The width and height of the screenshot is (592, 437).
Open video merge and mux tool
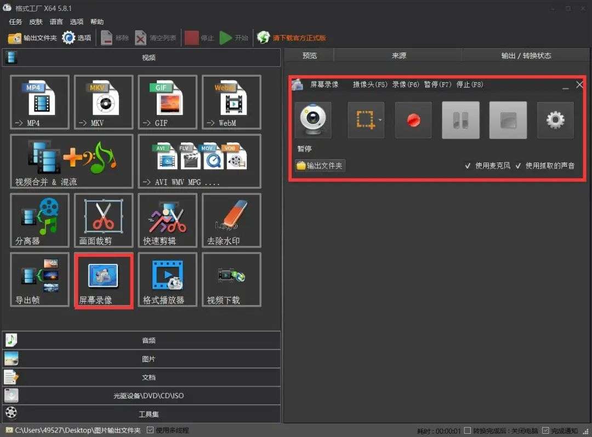click(x=72, y=161)
